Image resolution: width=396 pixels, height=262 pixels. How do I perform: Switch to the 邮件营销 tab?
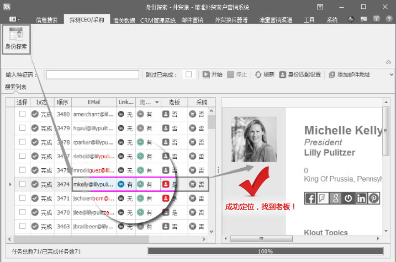coord(193,20)
